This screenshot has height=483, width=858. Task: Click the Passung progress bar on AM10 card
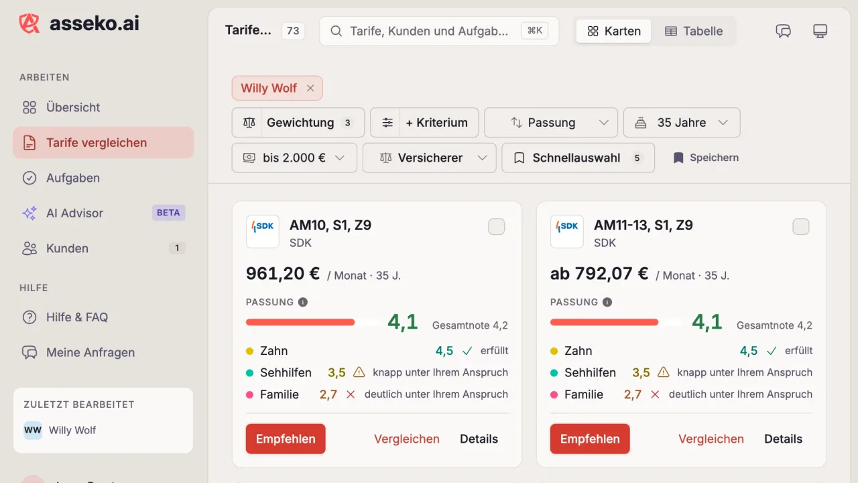click(312, 323)
